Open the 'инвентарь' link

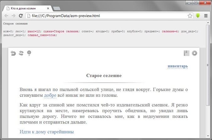click(178, 66)
